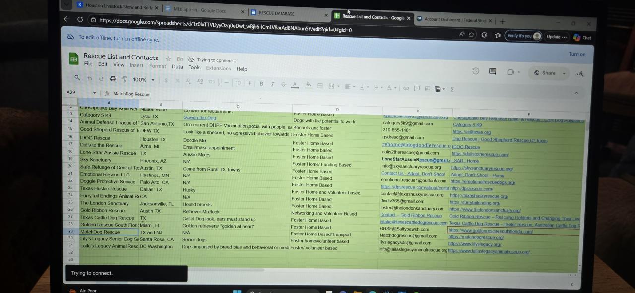Apply bold formatting
The height and width of the screenshot is (293, 635).
261,84
